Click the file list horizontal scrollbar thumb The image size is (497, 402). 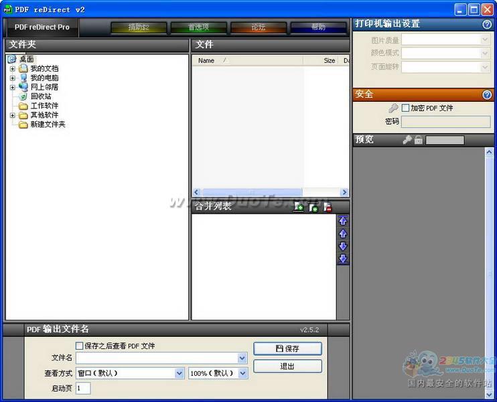[x=252, y=192]
